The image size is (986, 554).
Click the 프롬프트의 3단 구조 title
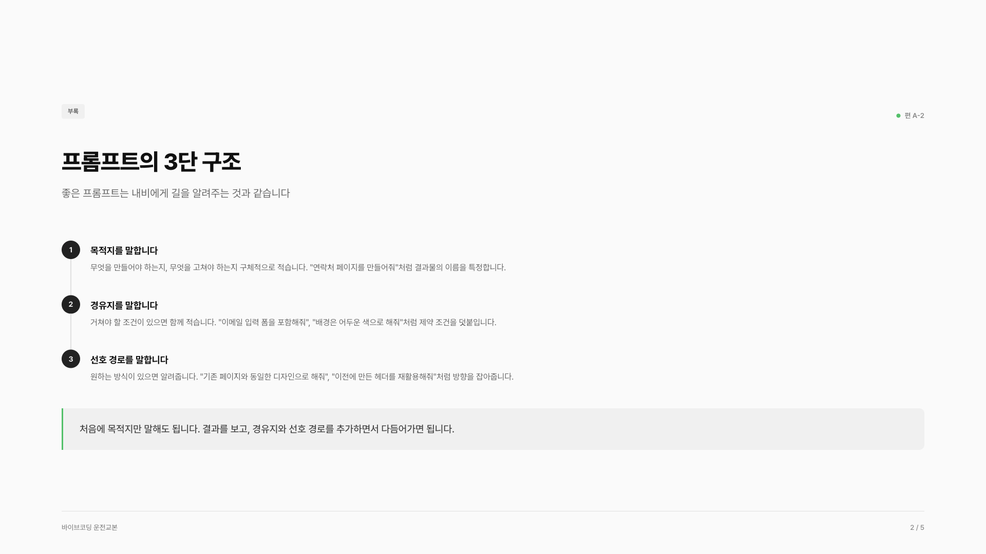(151, 162)
